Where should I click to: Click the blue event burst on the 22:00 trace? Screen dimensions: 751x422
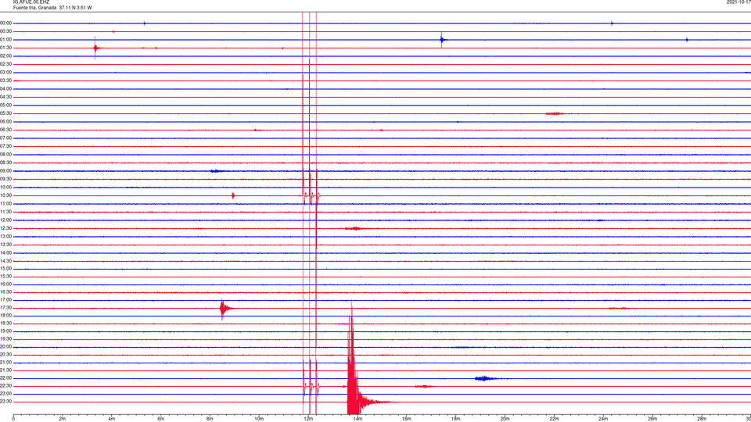(x=485, y=378)
